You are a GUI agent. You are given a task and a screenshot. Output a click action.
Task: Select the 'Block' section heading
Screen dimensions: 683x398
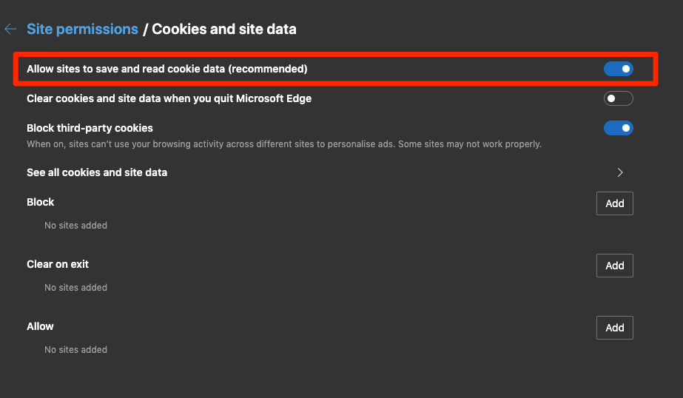click(x=41, y=202)
